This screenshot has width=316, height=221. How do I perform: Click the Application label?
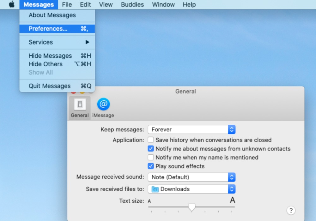pyautogui.click(x=128, y=140)
